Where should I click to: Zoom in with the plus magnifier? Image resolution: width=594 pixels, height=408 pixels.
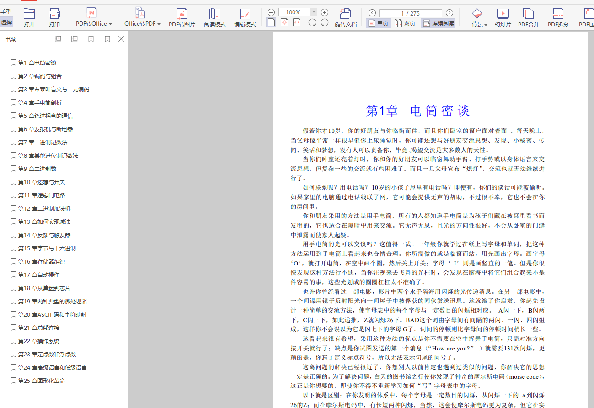coord(325,12)
